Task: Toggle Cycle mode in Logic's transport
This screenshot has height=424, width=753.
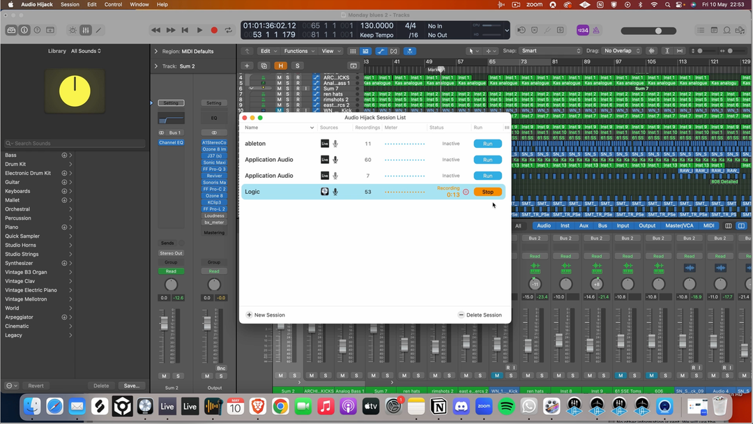Action: [228, 31]
